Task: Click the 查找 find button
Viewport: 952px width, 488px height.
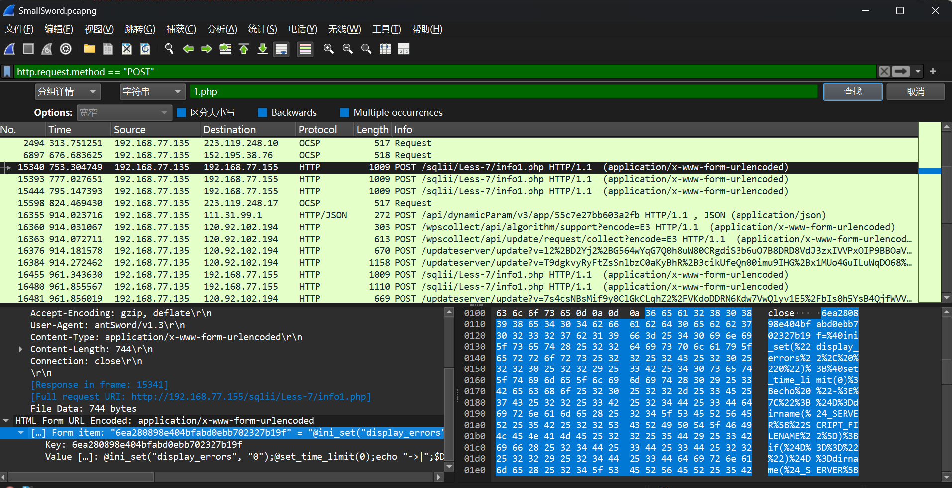Action: [852, 92]
